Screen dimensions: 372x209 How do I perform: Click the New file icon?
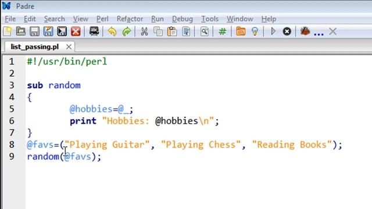(x=8, y=31)
